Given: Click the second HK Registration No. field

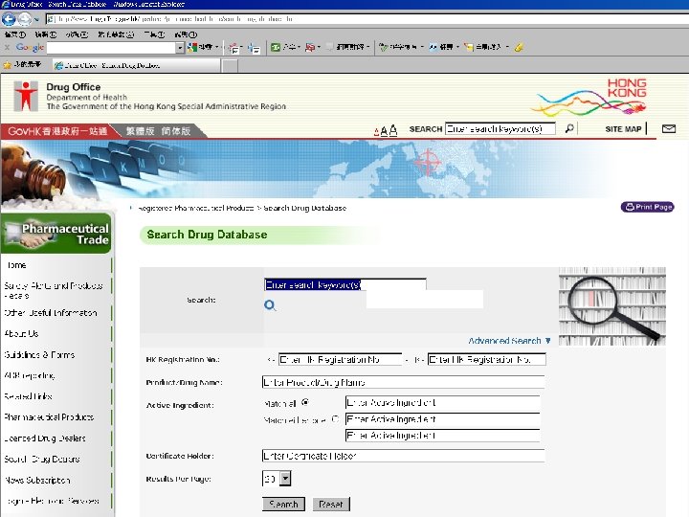Looking at the screenshot, I should pos(487,360).
